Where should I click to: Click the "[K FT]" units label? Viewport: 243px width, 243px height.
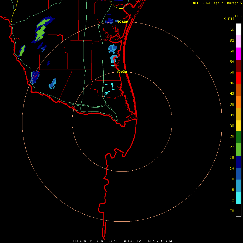(228, 19)
